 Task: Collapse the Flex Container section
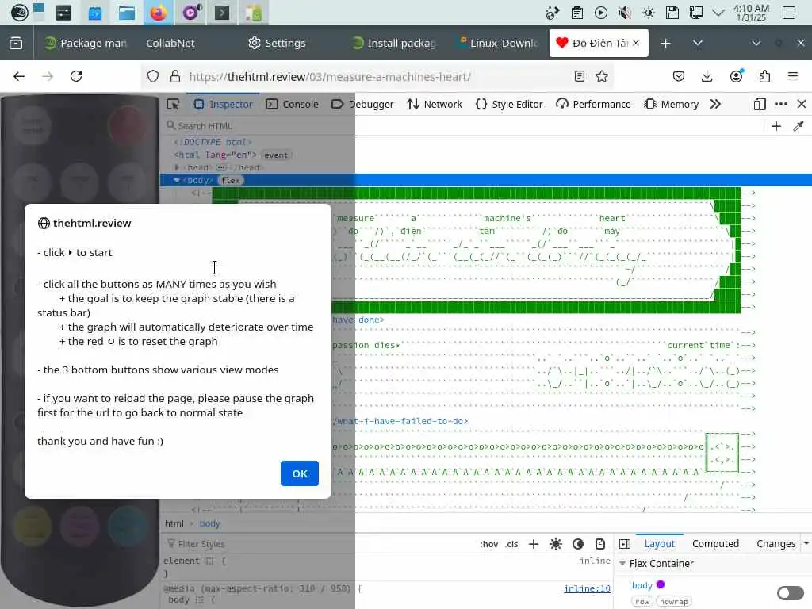click(x=622, y=564)
